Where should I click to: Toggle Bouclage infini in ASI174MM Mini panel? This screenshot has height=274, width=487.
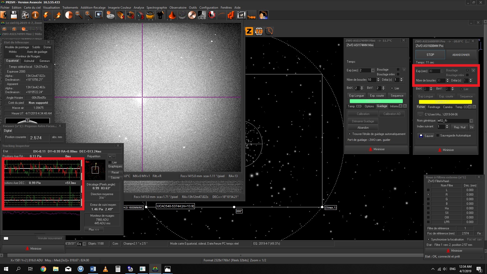click(398, 74)
